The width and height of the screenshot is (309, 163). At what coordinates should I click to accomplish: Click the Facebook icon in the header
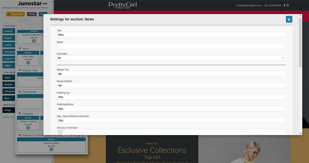click(285, 5)
